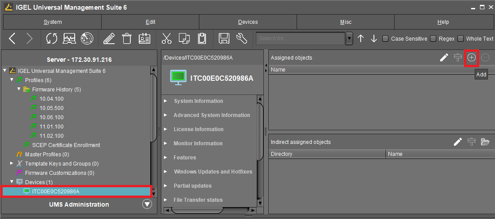495x219 pixels.
Task: Check the Whole Text checkbox
Action: pos(461,38)
